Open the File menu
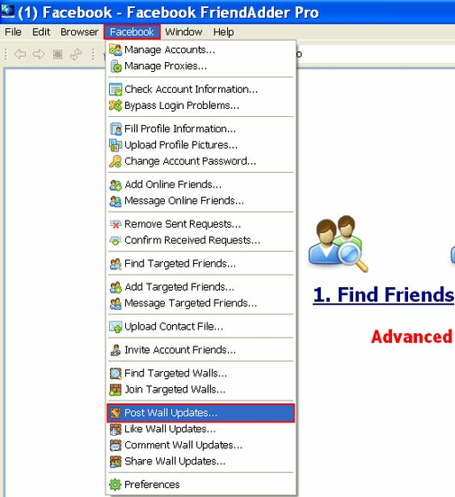455x497 pixels. [x=13, y=32]
